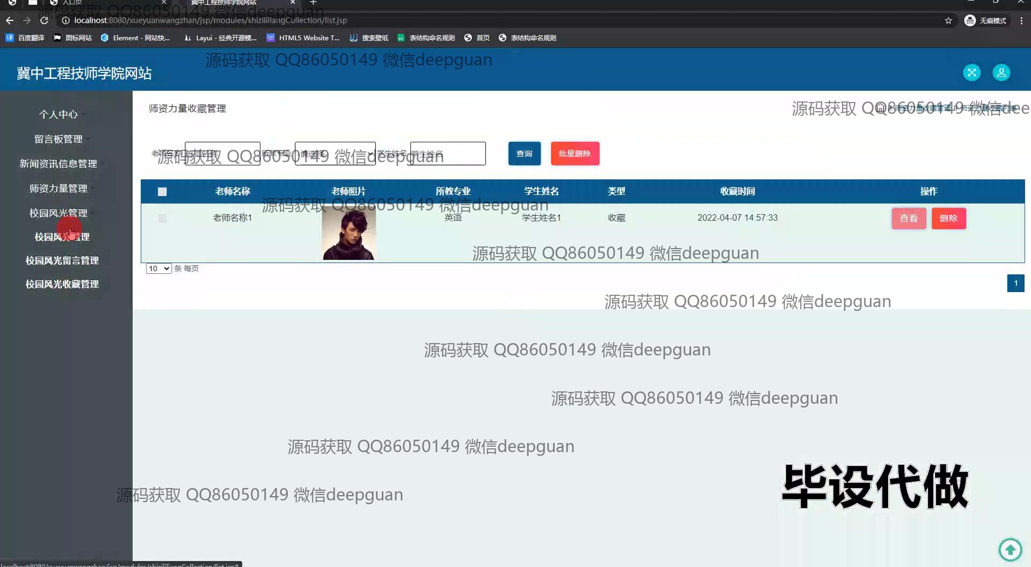Check the row checkbox for 老师名称1
Screen dimensions: 1031x567
click(x=162, y=218)
